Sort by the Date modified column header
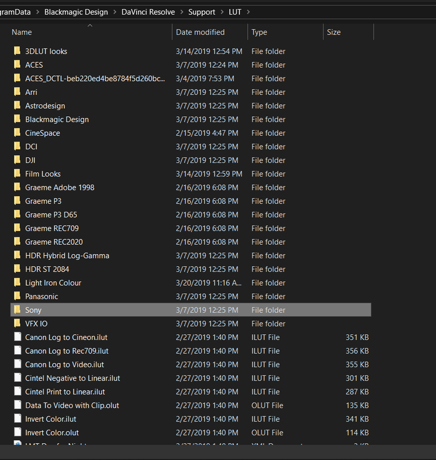 pyautogui.click(x=200, y=32)
